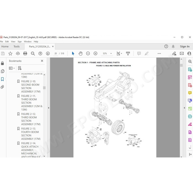193x193 pixels.
Task: Add file to Starred with star icon
Action: (x=10, y=53)
